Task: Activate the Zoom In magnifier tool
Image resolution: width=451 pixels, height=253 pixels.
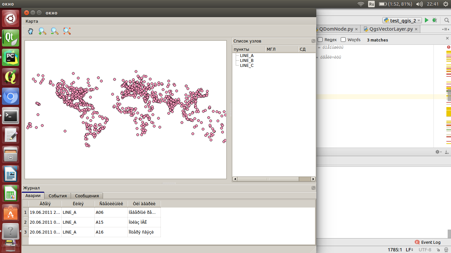Action: click(42, 31)
